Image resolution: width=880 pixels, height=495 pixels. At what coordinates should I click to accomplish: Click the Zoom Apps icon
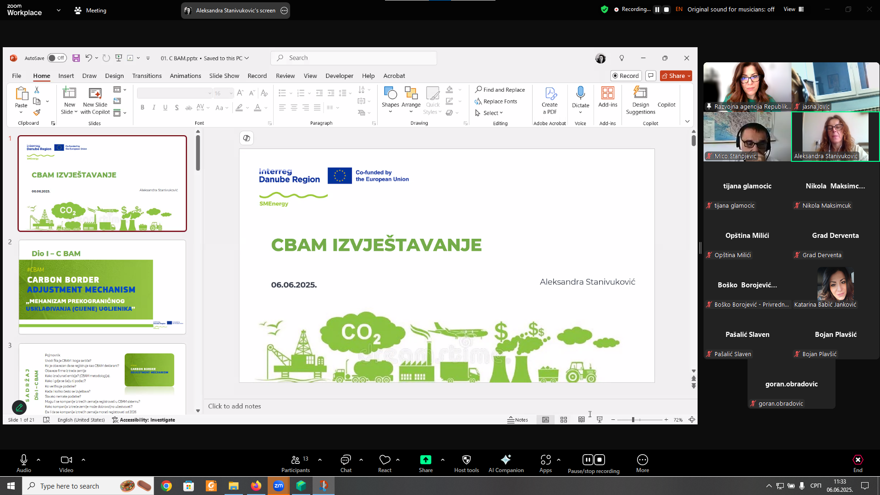(545, 460)
